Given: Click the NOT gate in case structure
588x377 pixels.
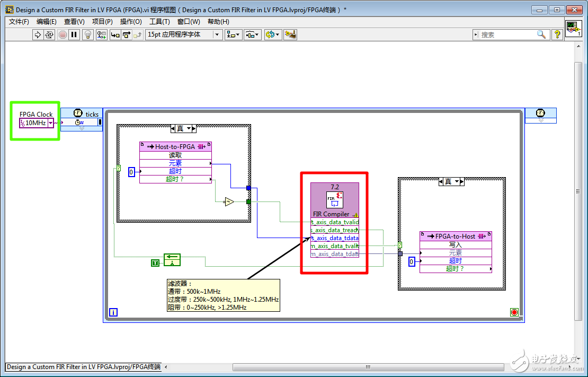Looking at the screenshot, I should point(229,201).
